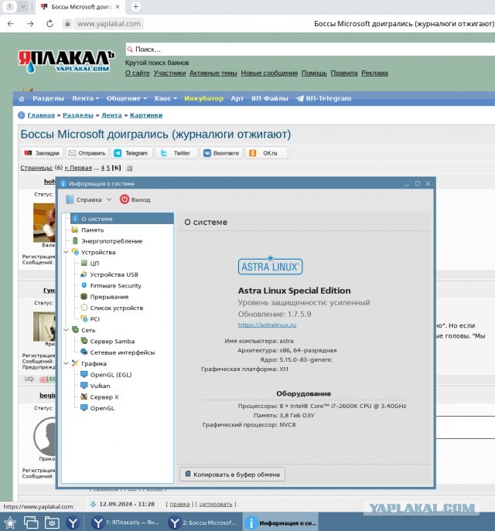Image resolution: width=495 pixels, height=531 pixels.
Task: Select Сервер Samba in the tree
Action: click(x=112, y=342)
